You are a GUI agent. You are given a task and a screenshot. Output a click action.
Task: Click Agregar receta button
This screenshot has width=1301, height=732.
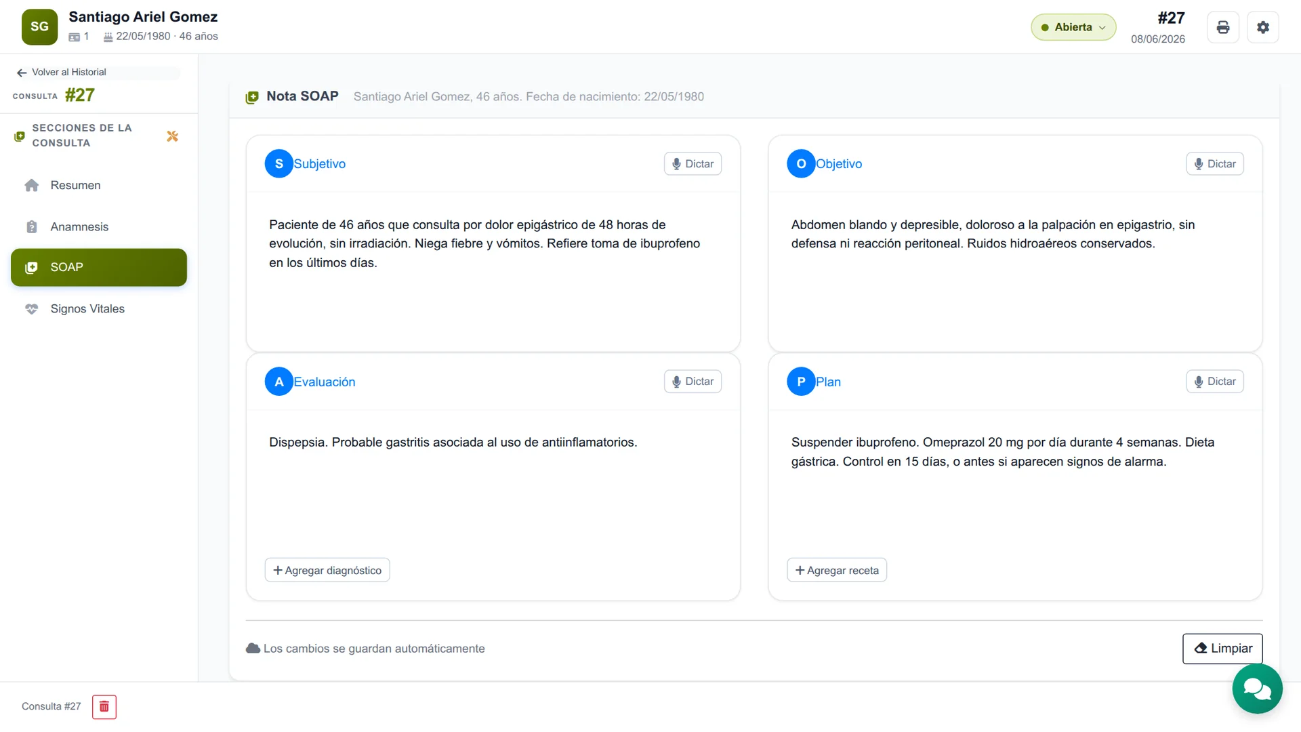pyautogui.click(x=837, y=570)
